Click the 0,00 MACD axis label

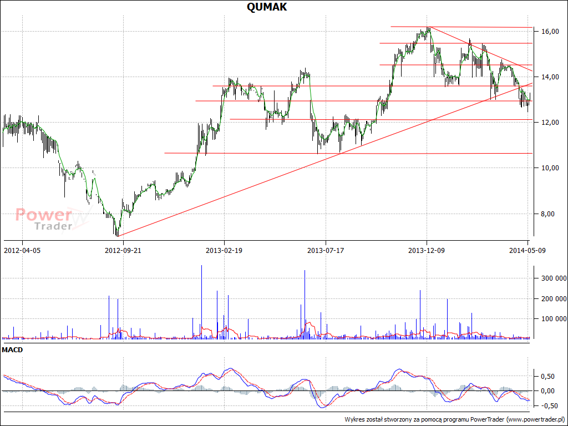[x=547, y=391]
